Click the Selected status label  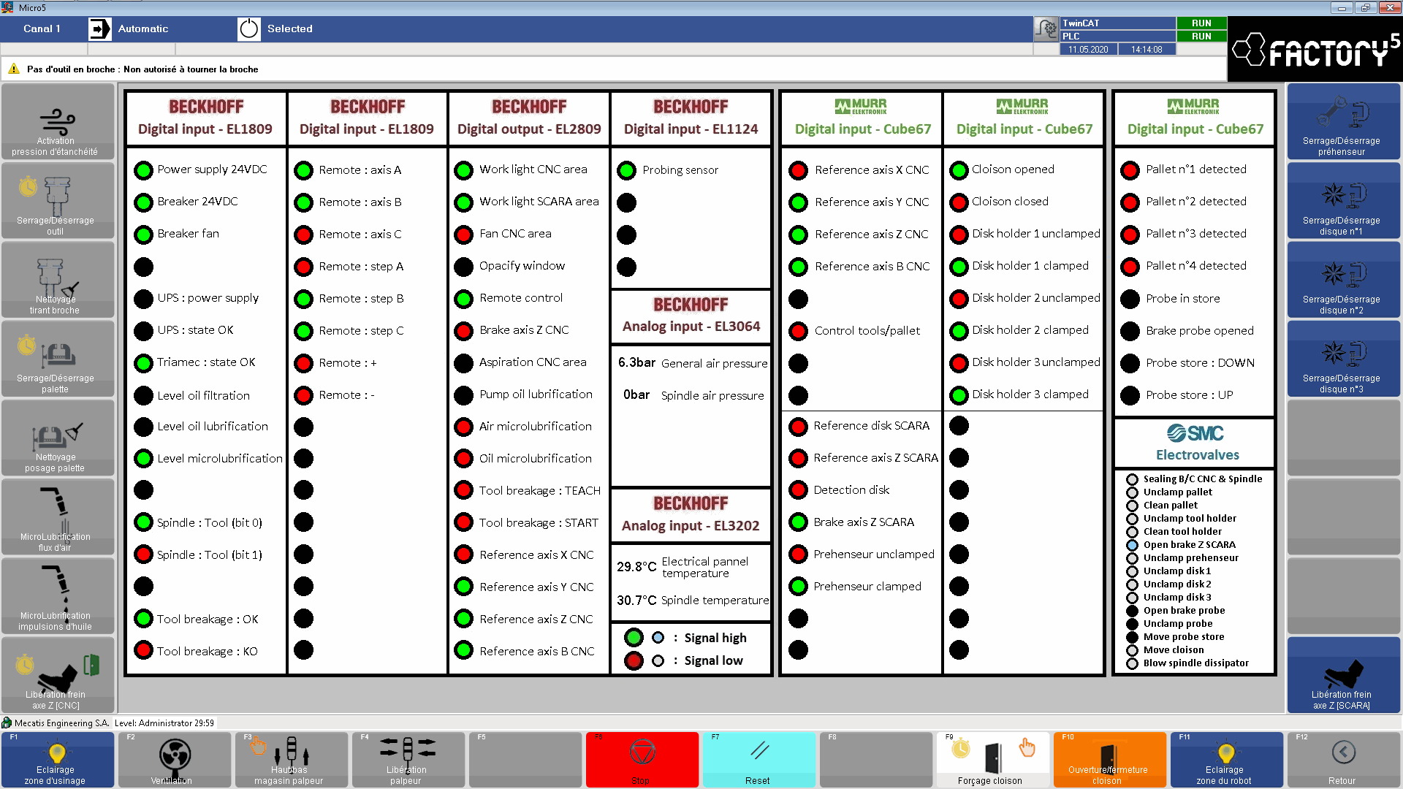(290, 29)
